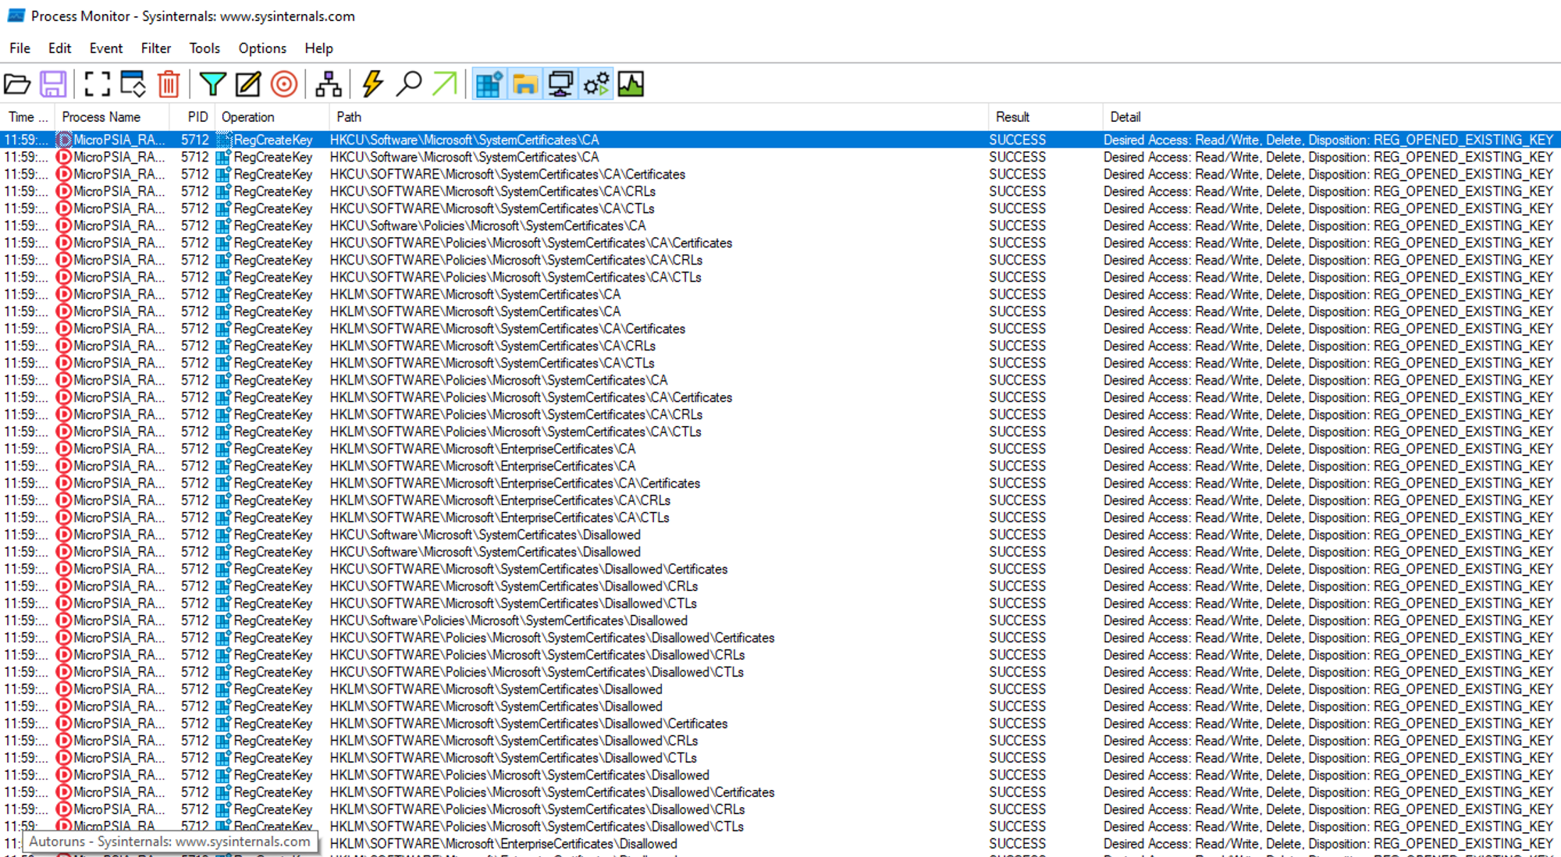The height and width of the screenshot is (857, 1561).
Task: Select row HKCU\SOFTWARE\Microsoft\SystemCertificates\Disallowed\CRLs
Action: pyautogui.click(x=780, y=586)
